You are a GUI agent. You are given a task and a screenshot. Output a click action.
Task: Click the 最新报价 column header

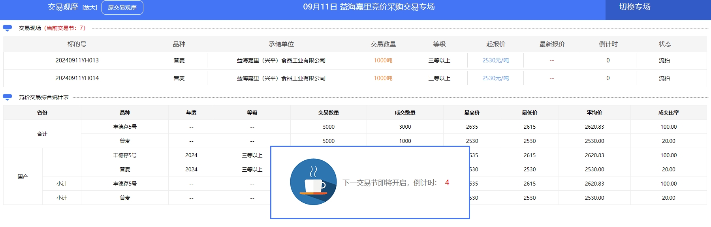552,44
